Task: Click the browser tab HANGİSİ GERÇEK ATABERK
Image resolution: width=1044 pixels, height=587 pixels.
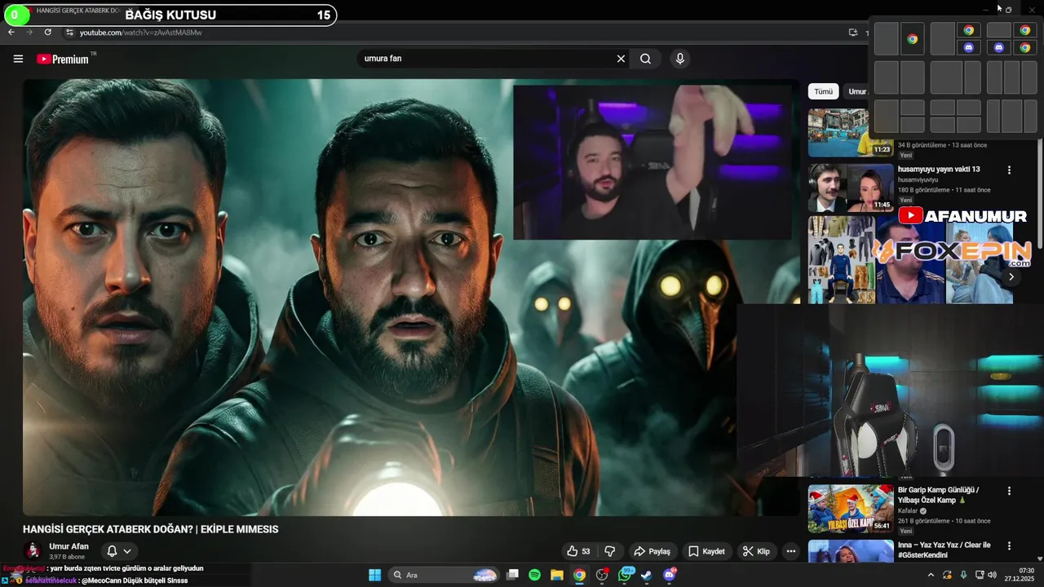Action: pyautogui.click(x=79, y=11)
